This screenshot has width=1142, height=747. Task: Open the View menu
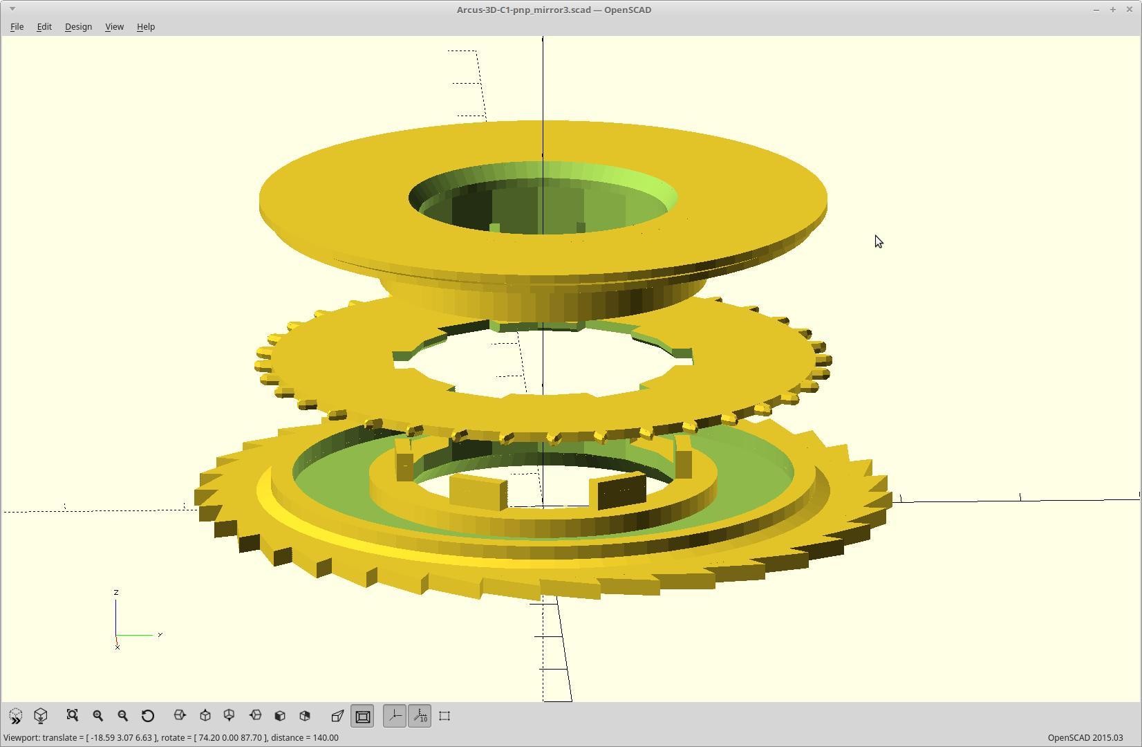[114, 26]
